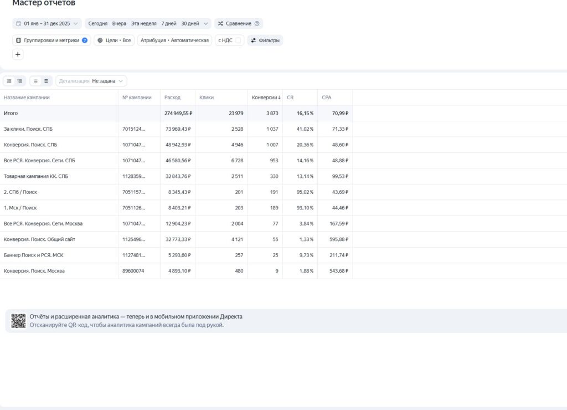
Task: Add a new item with plus button
Action: 18,54
